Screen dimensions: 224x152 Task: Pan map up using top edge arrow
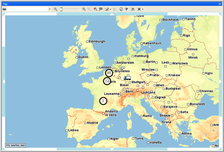(x=112, y=14)
